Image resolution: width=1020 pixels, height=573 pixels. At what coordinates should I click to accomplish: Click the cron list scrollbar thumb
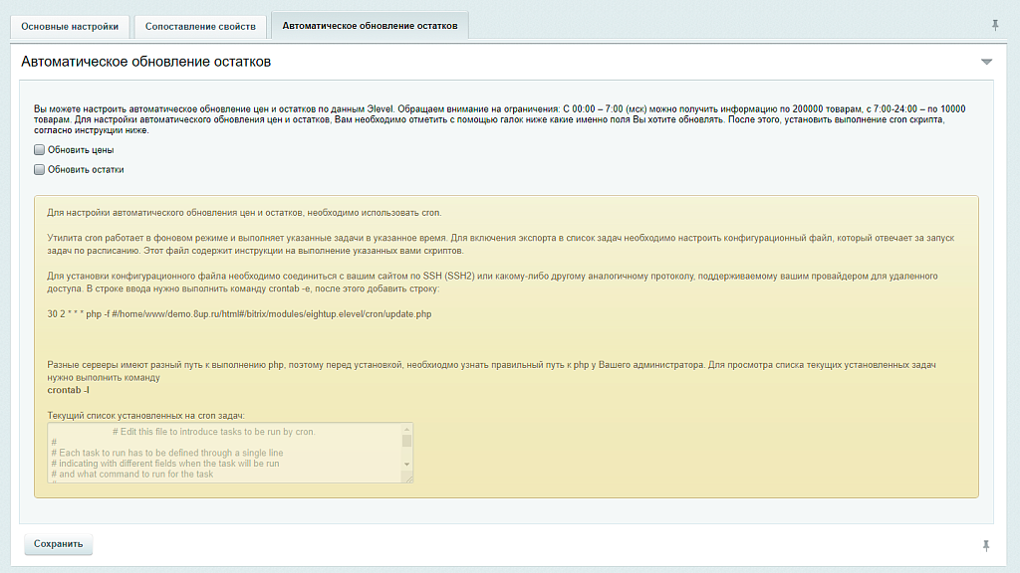click(x=406, y=440)
